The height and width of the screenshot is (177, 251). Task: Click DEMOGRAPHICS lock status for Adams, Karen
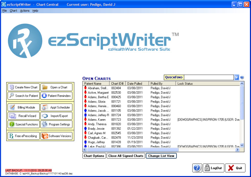(208, 119)
